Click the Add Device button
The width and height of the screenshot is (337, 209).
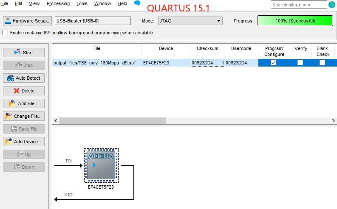tap(24, 142)
